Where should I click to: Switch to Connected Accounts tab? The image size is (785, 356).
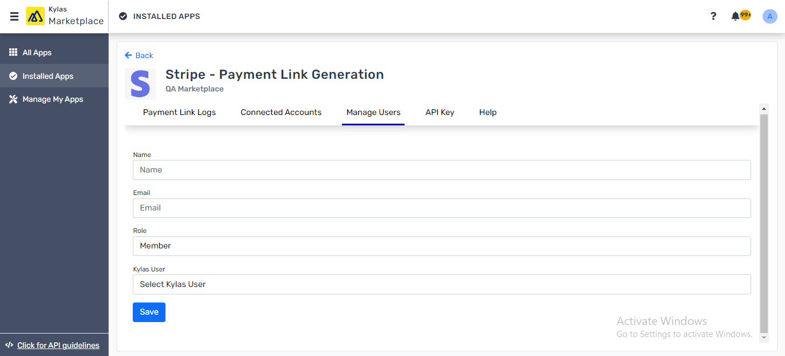click(281, 112)
